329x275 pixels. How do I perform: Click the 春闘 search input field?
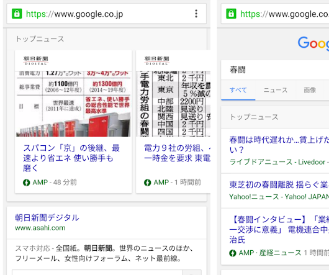point(275,70)
